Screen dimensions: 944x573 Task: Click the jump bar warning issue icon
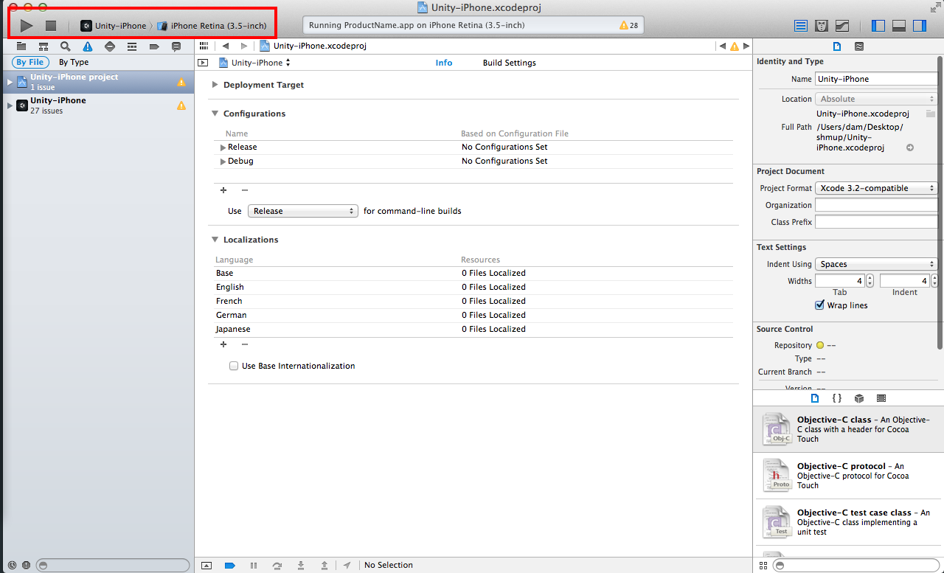734,46
